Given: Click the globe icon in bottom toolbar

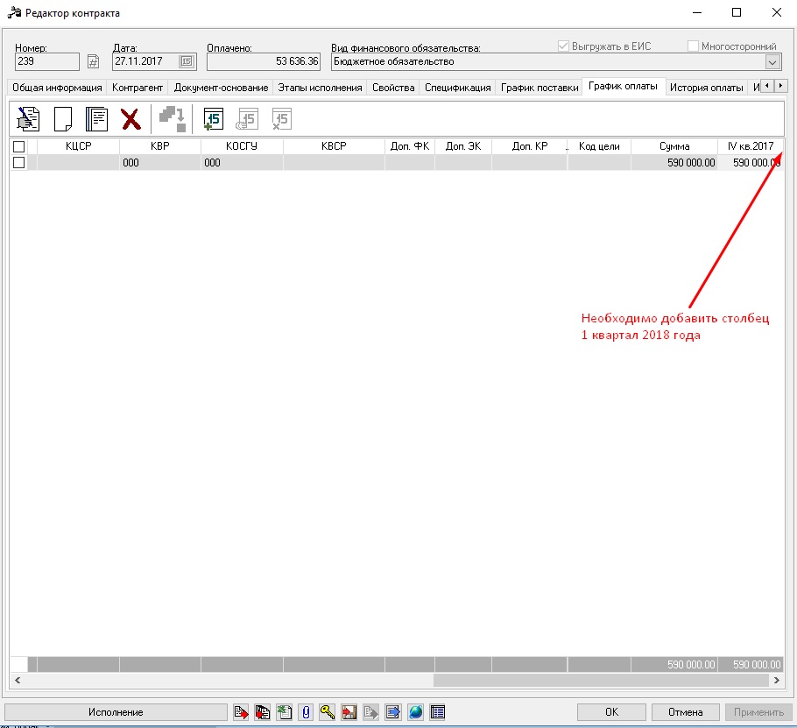Looking at the screenshot, I should point(415,712).
